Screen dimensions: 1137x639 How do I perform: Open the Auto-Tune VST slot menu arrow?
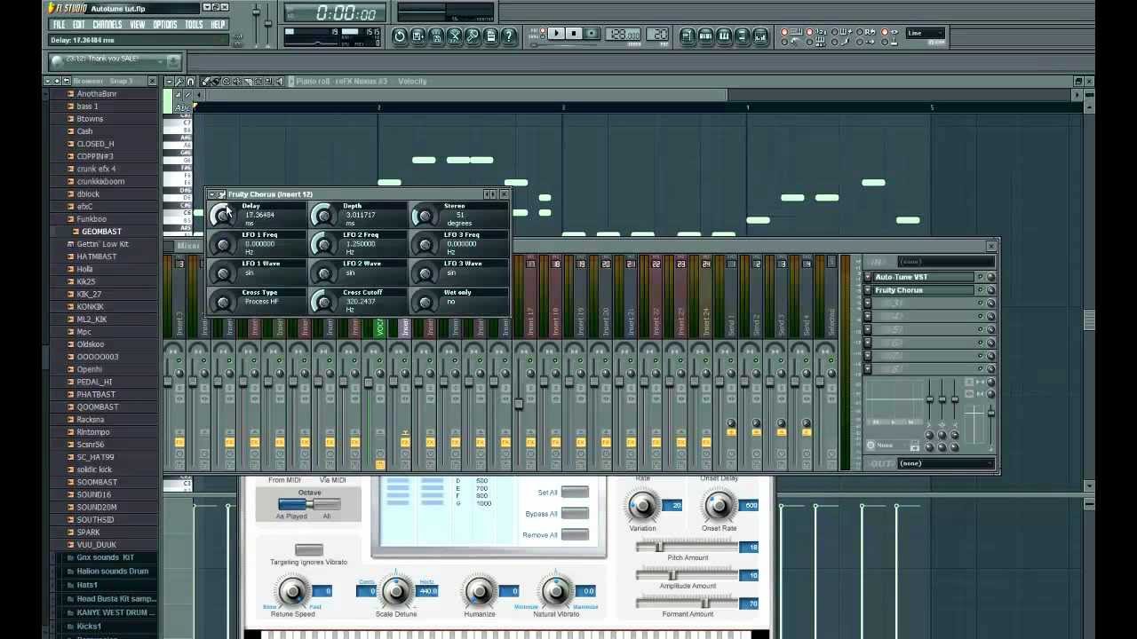[x=868, y=277]
